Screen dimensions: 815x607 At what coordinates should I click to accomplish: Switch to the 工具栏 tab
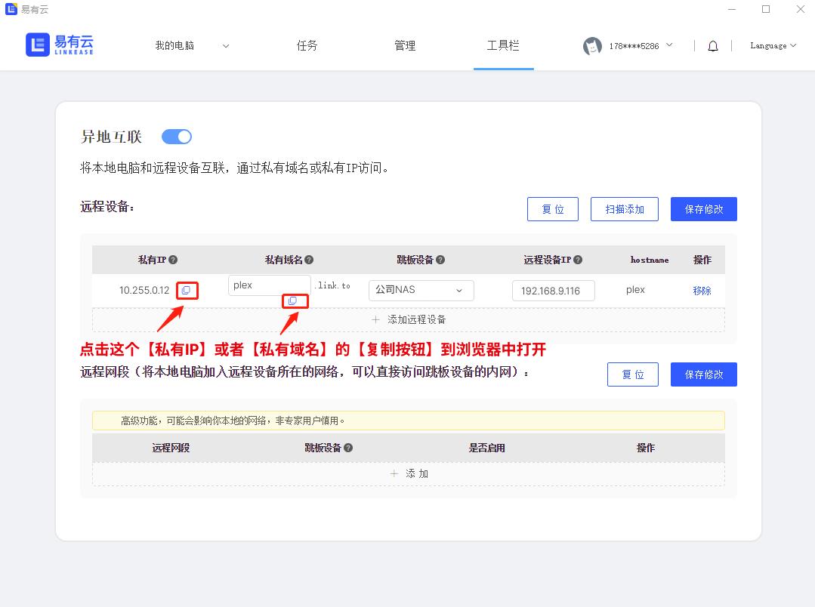pos(503,46)
